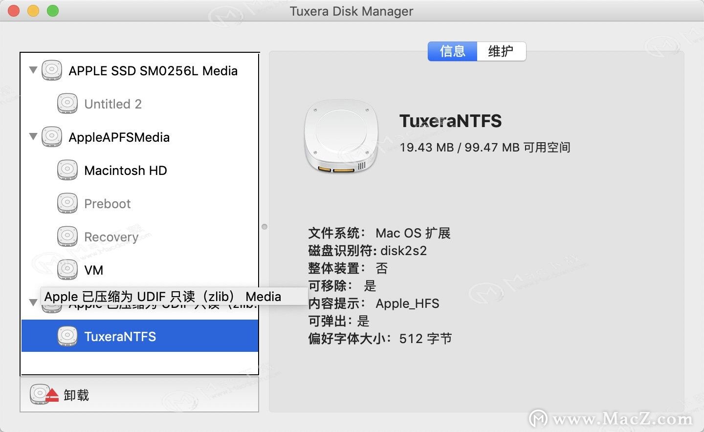Select the Untitled 2 volume
Viewport: 704px width, 432px height.
(140, 104)
